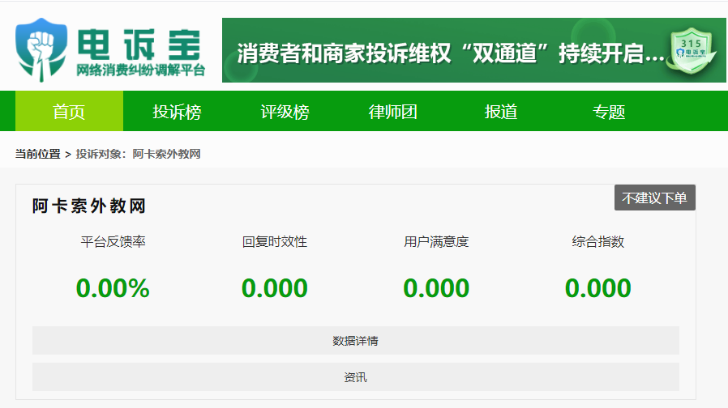Open the 评级榜 menu item
728x408 pixels.
pos(285,111)
